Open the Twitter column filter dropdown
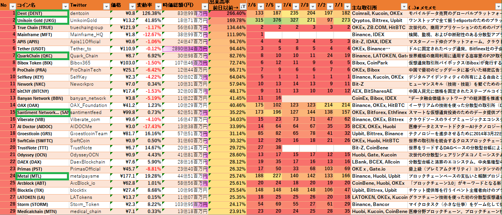This screenshot has height=215, width=502. [106, 6]
